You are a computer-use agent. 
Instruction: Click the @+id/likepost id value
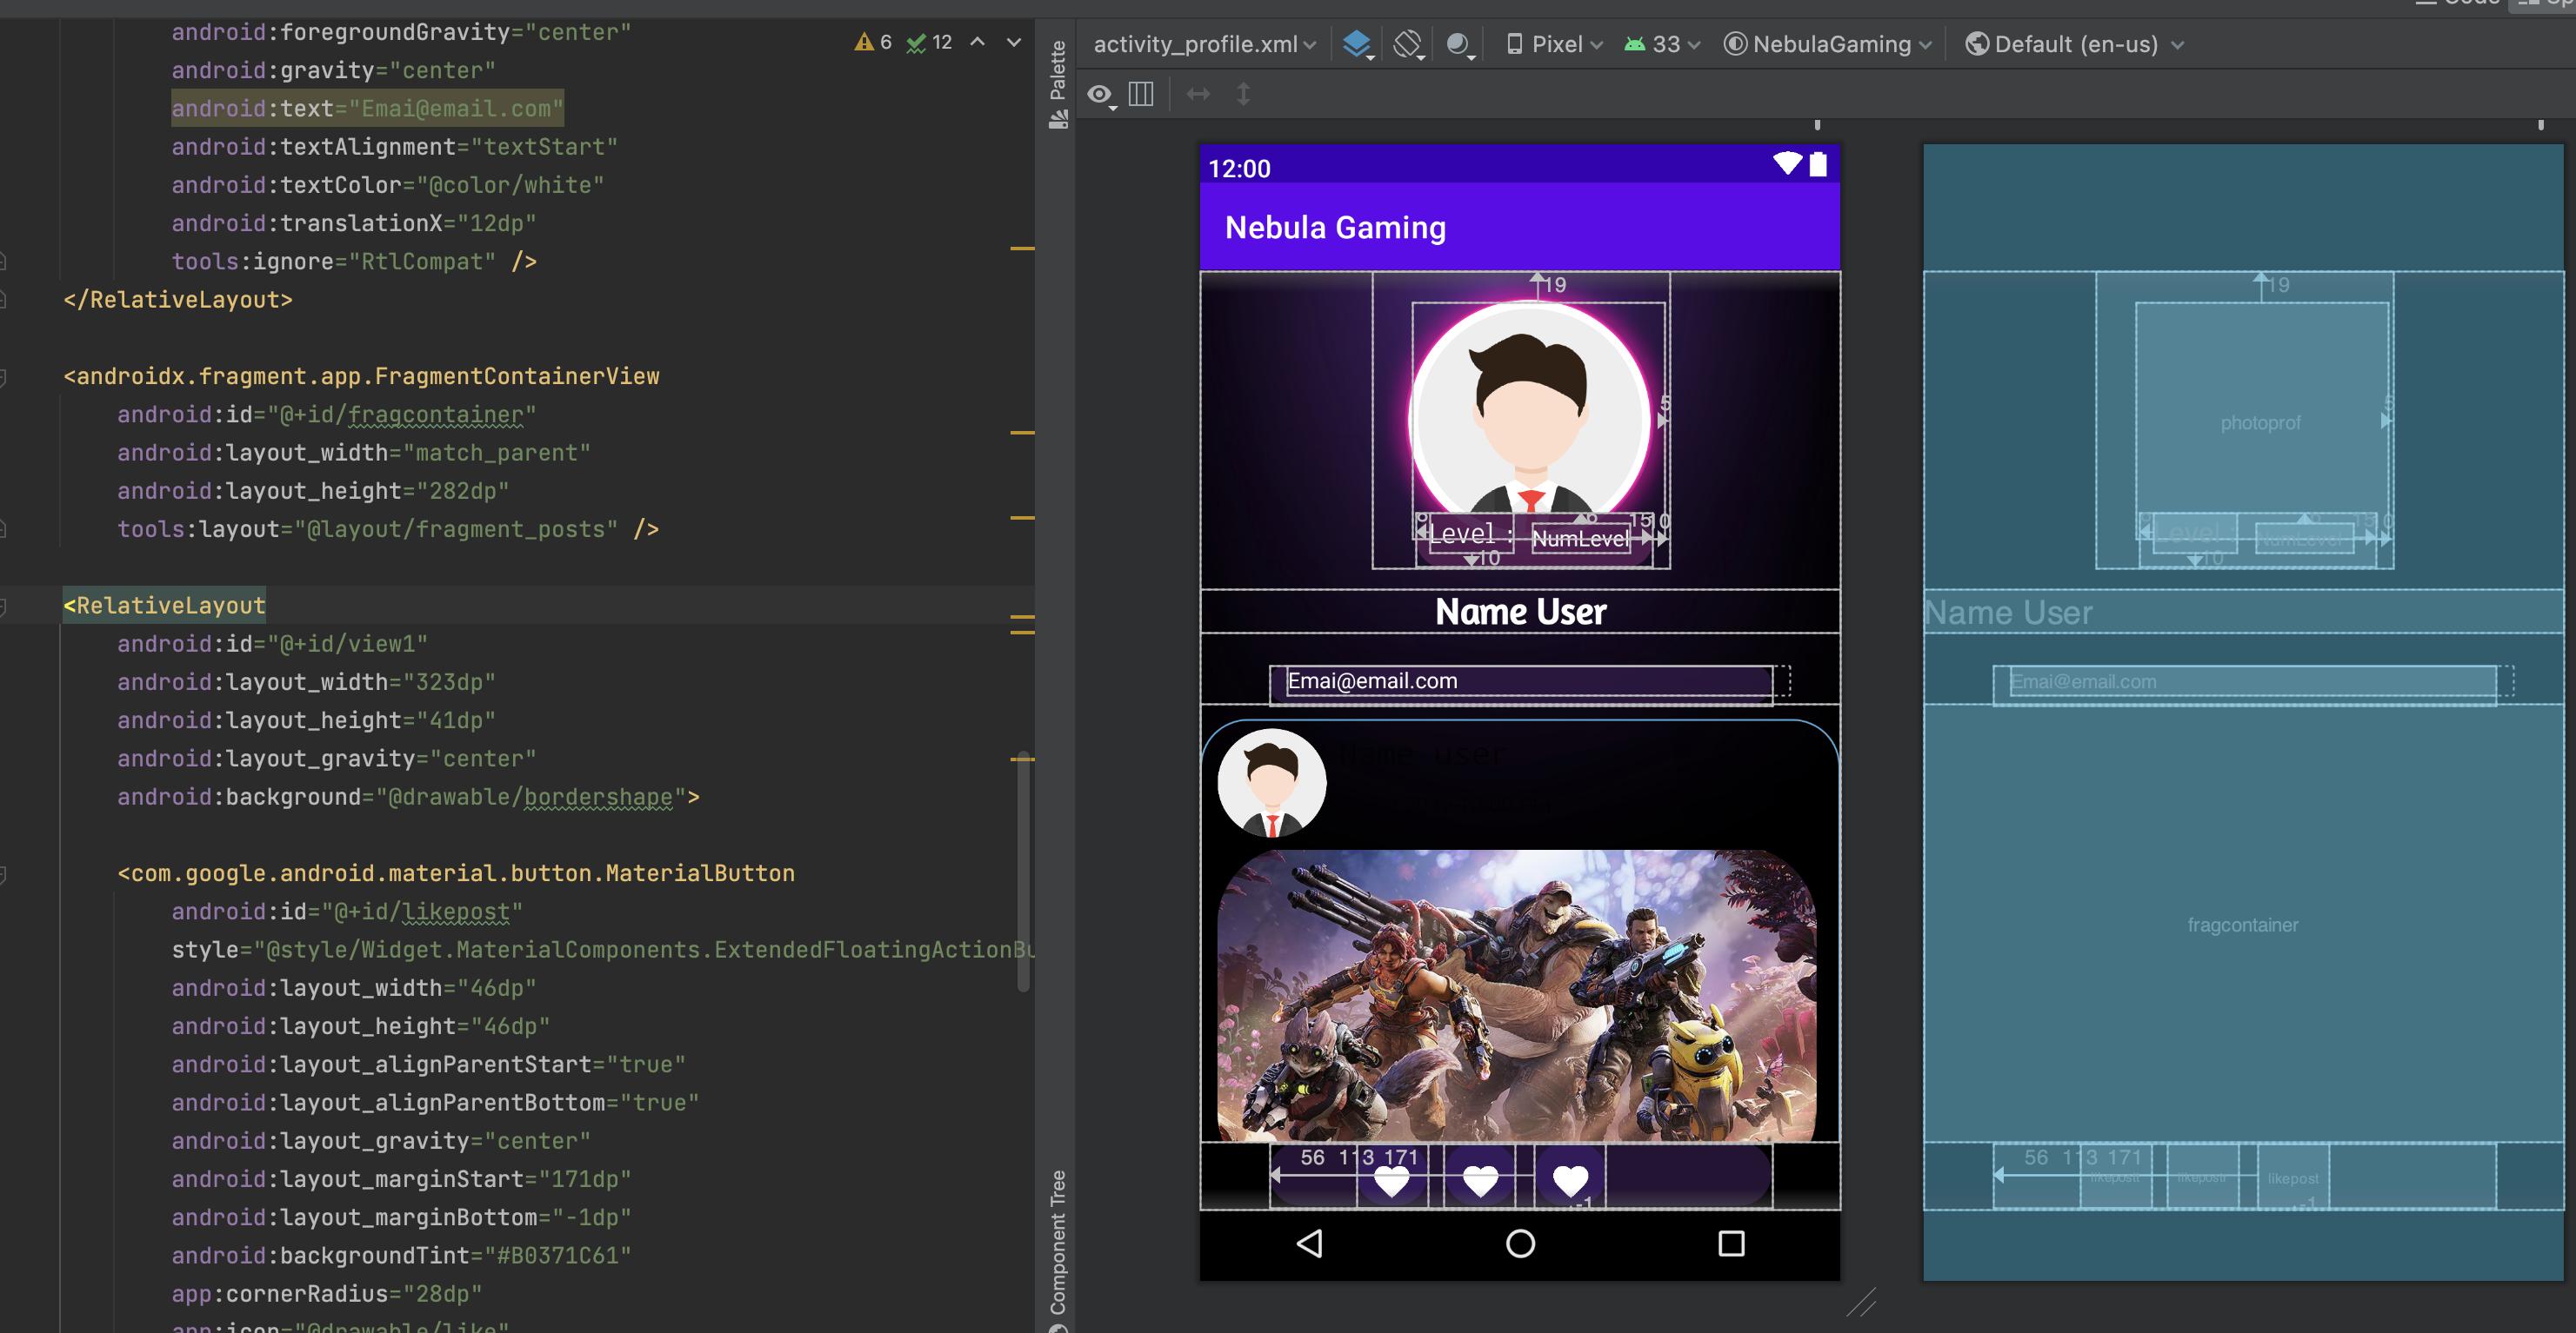(421, 912)
